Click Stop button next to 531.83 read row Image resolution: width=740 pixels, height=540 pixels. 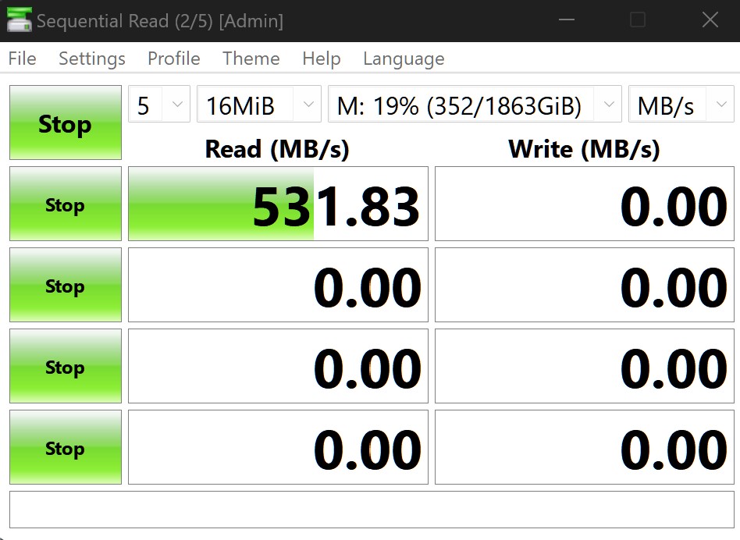pos(66,204)
